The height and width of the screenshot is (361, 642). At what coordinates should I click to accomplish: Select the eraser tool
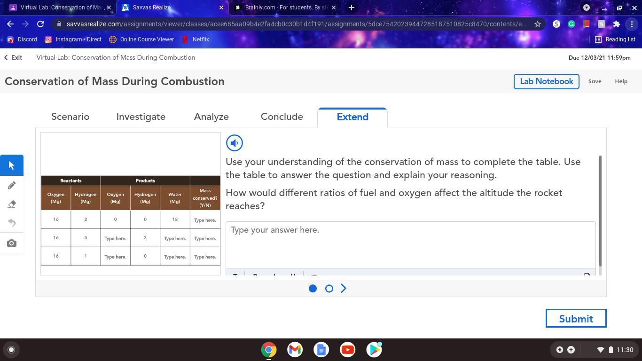pyautogui.click(x=12, y=204)
